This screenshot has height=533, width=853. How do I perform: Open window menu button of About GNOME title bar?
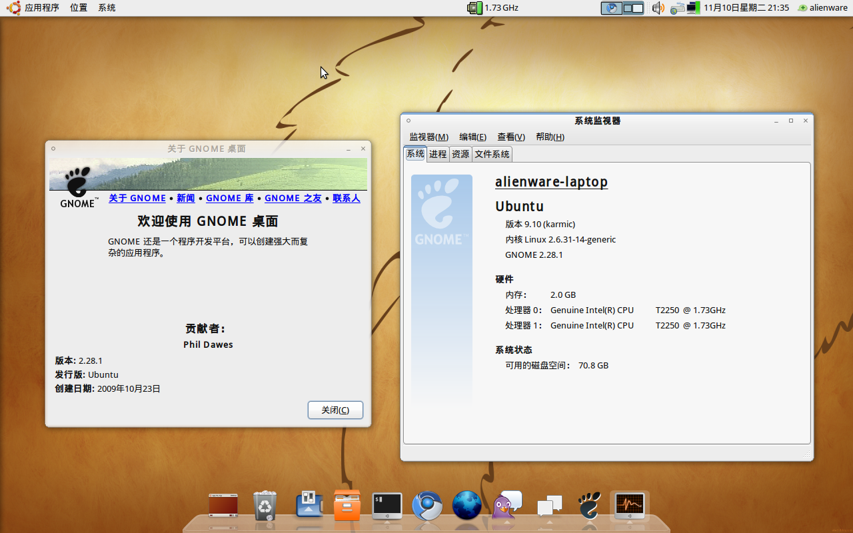(53, 149)
